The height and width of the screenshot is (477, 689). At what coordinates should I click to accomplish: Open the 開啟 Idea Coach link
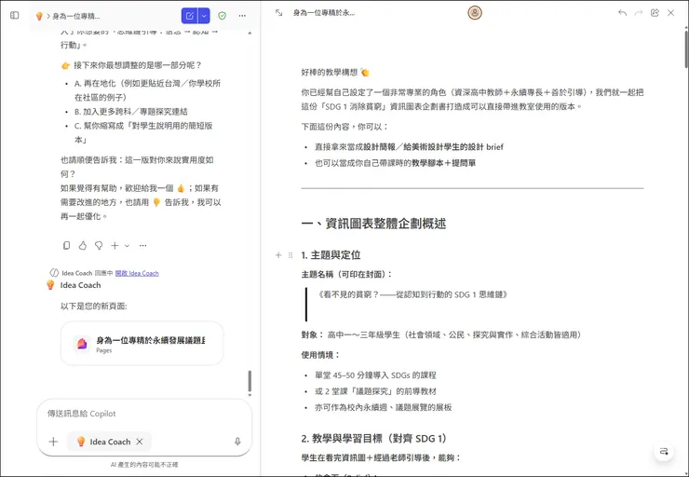point(137,273)
